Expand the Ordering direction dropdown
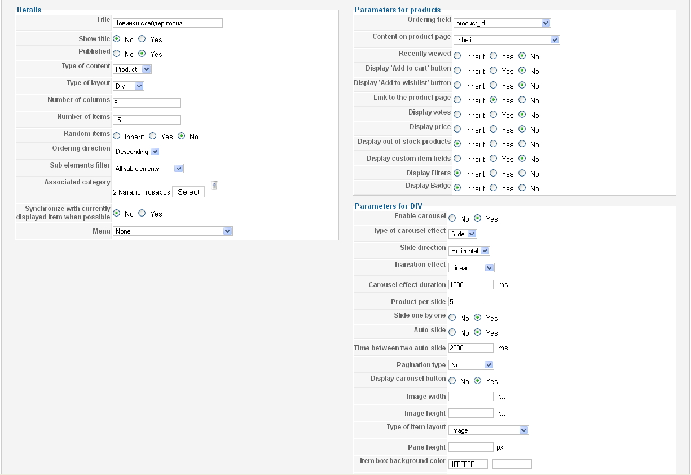 [x=137, y=152]
